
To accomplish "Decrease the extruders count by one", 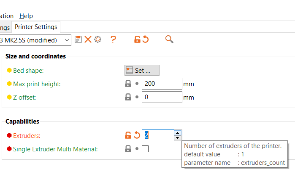I will point(178,138).
